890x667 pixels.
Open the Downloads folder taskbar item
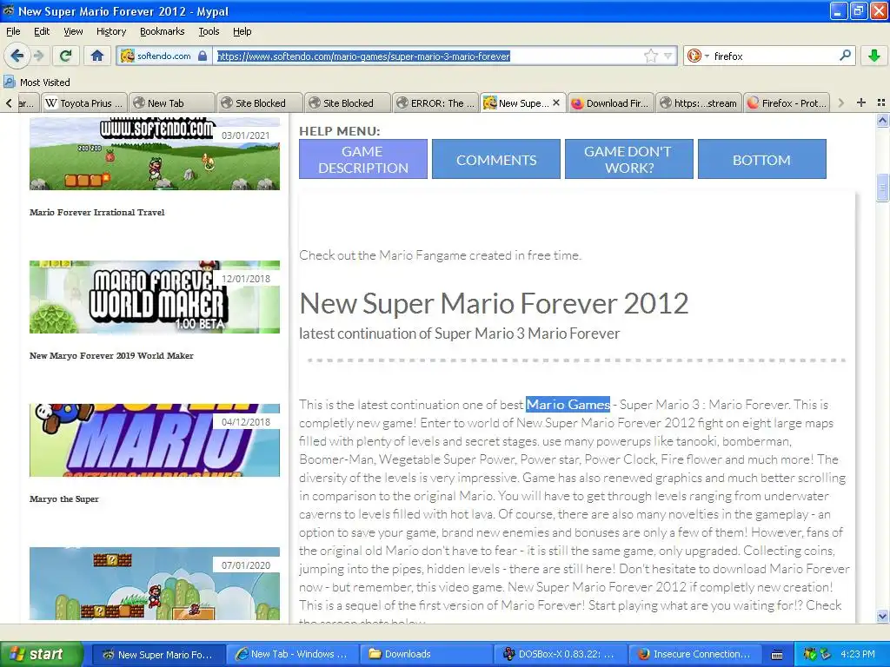pos(427,654)
